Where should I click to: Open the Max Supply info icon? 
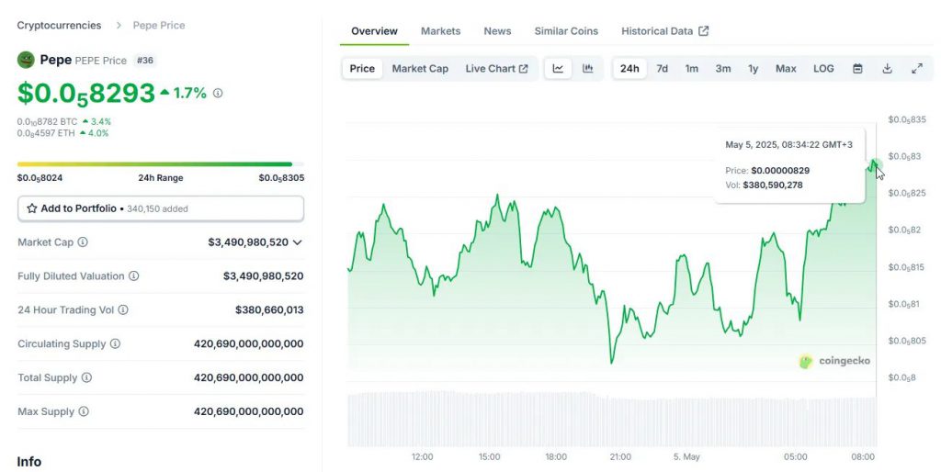tap(84, 411)
